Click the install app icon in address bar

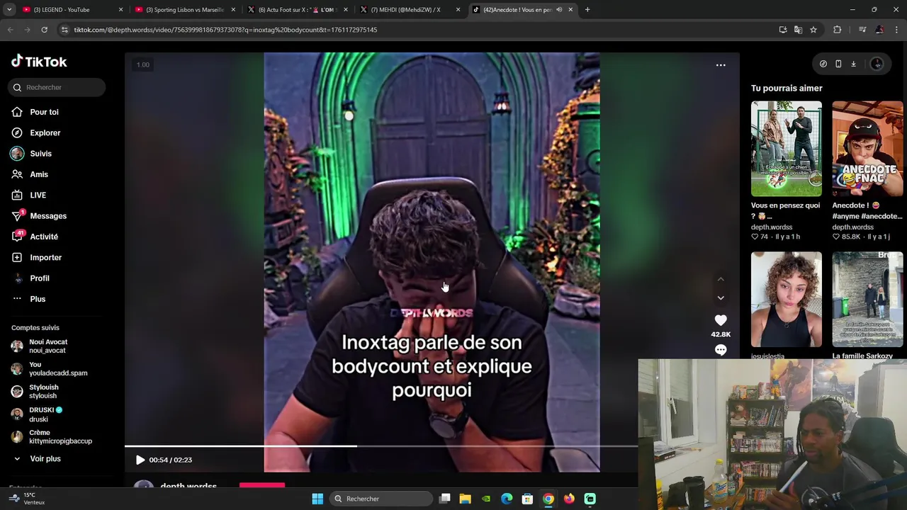pos(783,30)
